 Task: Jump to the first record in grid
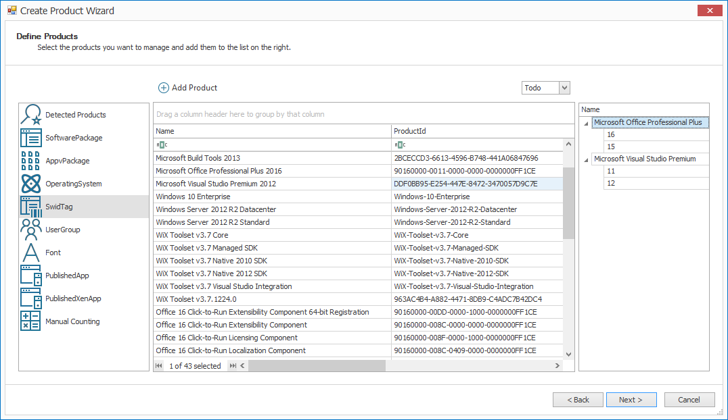pos(159,366)
